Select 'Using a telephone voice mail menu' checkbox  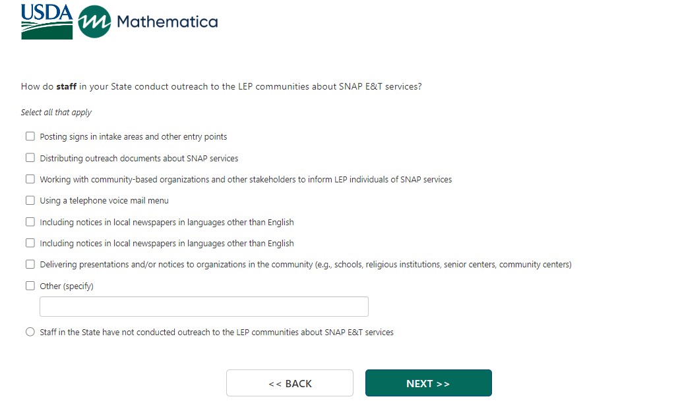click(30, 200)
